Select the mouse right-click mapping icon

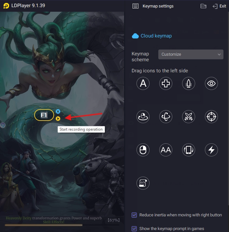point(143,150)
